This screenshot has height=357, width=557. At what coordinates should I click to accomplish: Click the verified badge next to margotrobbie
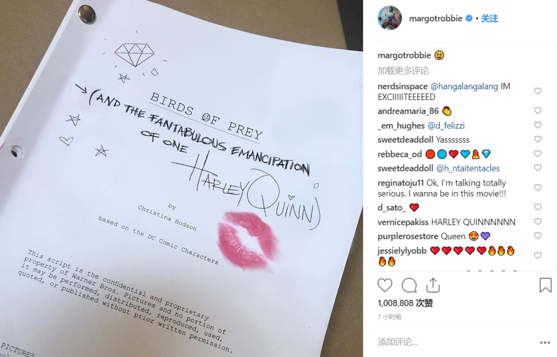tap(469, 18)
